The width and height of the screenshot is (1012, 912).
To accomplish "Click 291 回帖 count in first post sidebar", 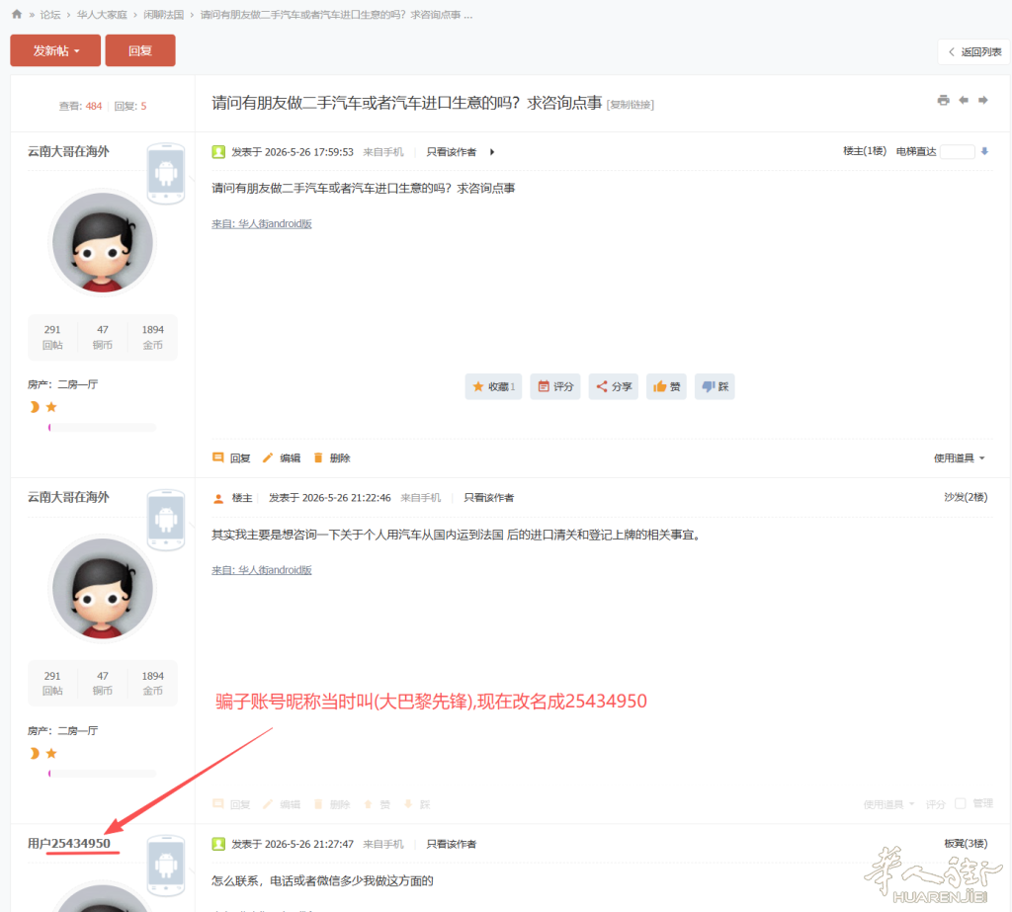I will 52,337.
